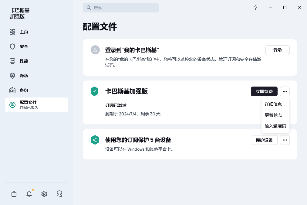Open the notifications bell icon
307x205 pixels.
(29, 194)
